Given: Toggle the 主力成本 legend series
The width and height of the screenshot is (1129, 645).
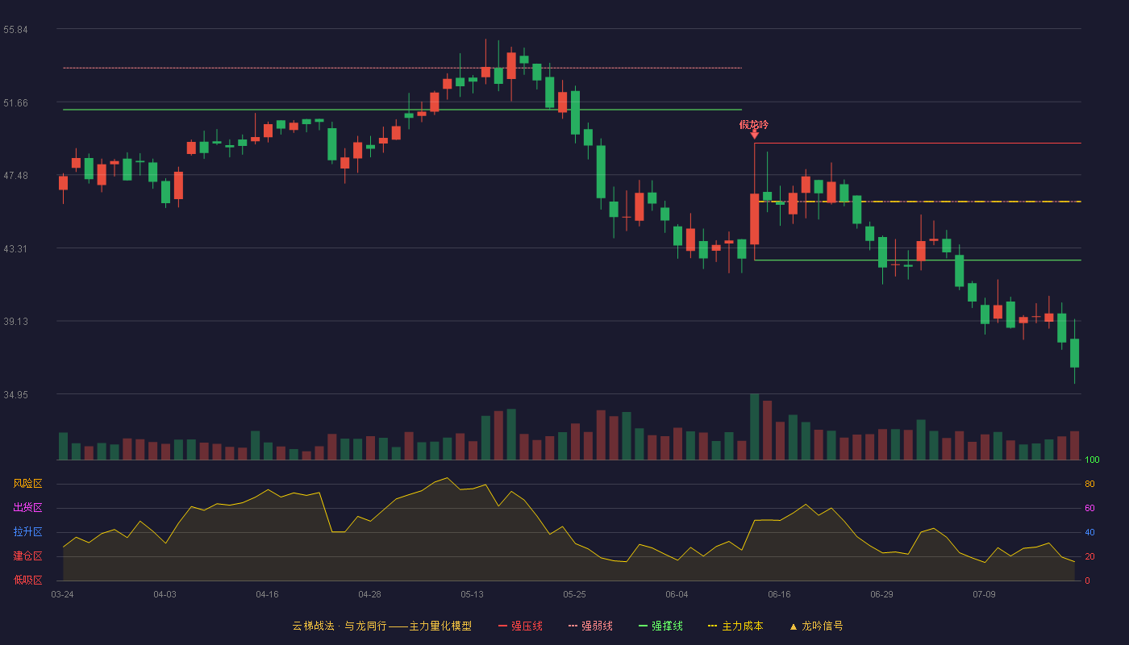Looking at the screenshot, I should 735,626.
